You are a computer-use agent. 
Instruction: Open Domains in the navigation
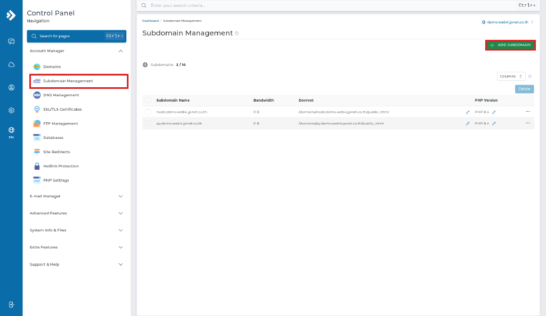pos(52,66)
